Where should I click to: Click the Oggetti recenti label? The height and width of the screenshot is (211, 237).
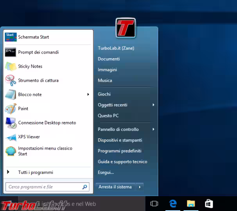(113, 105)
